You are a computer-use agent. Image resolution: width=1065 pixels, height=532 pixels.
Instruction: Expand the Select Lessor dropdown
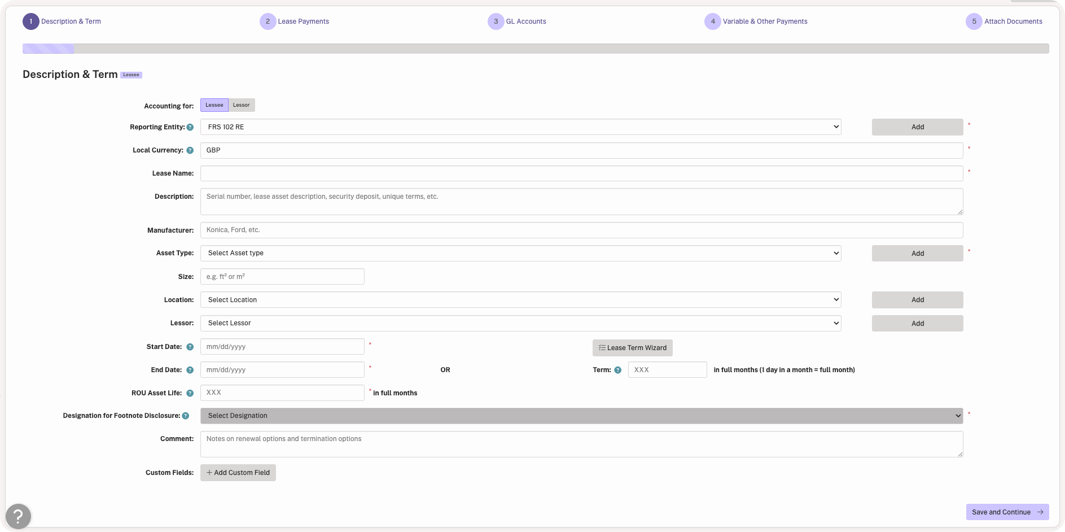[x=520, y=323]
